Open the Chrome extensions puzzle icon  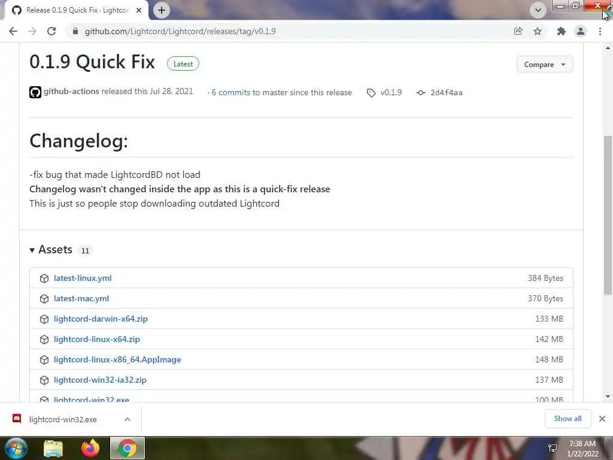pyautogui.click(x=561, y=31)
